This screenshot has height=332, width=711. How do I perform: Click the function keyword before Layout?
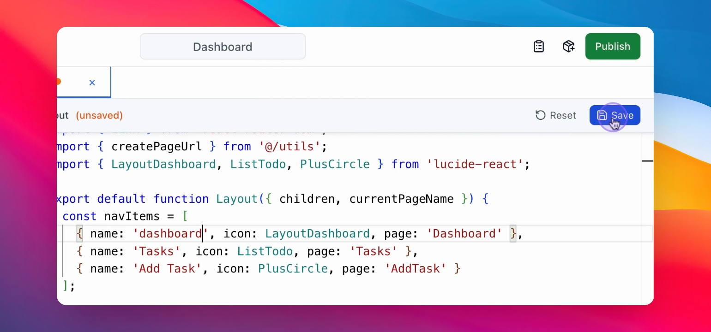coord(181,199)
